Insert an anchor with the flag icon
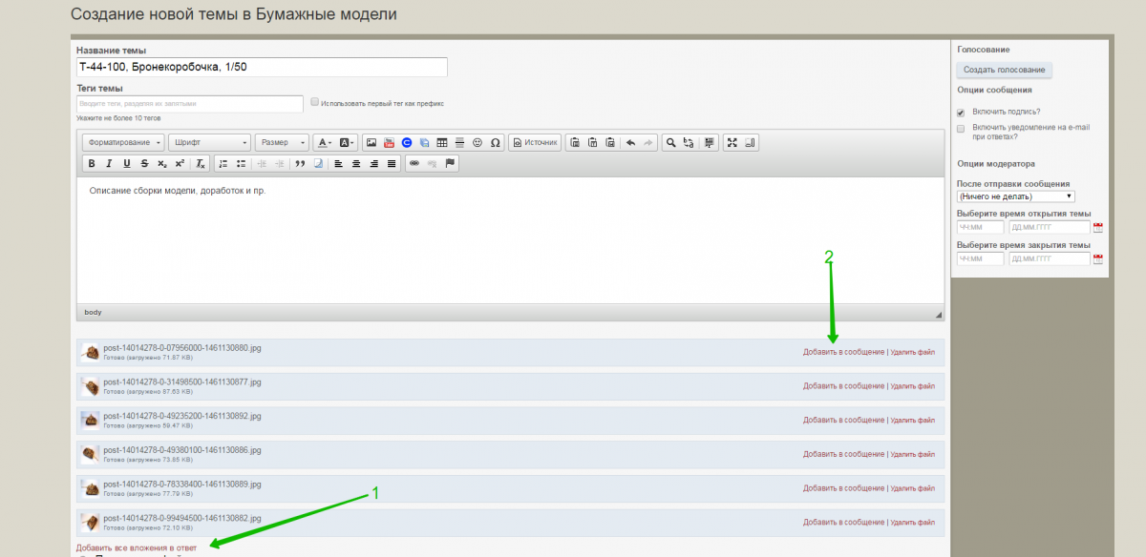This screenshot has height=557, width=1146. [450, 163]
